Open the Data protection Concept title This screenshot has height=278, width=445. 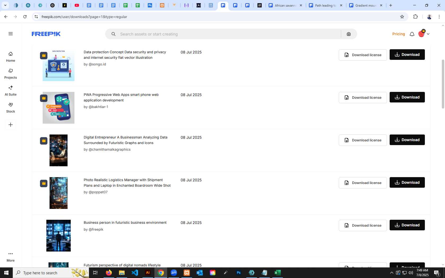click(125, 55)
